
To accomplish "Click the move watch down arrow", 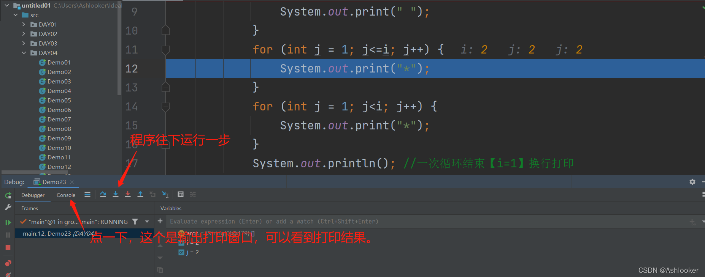I will click(x=160, y=258).
